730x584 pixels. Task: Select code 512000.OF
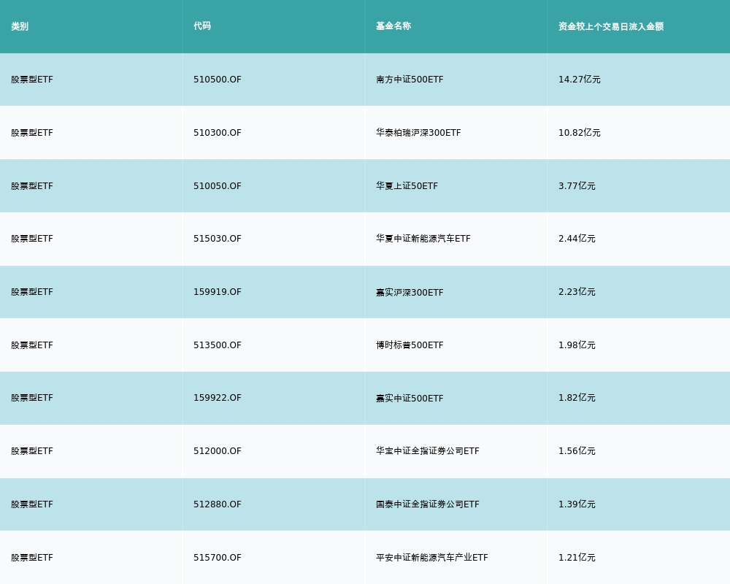[218, 451]
